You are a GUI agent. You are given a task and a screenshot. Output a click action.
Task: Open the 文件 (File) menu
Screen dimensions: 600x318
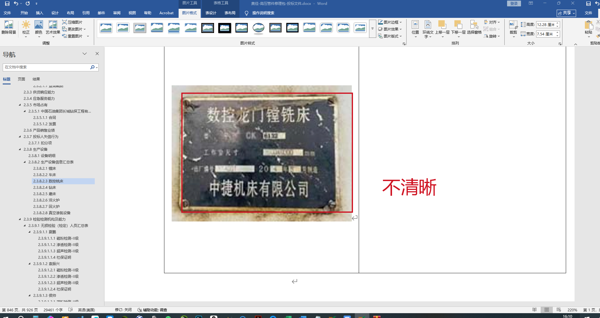(7, 13)
